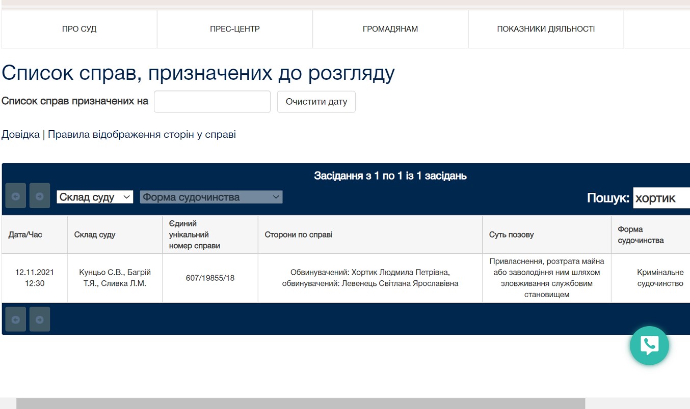The image size is (690, 409).
Task: Click the horizontal scrollbar at page bottom
Action: pos(301,403)
